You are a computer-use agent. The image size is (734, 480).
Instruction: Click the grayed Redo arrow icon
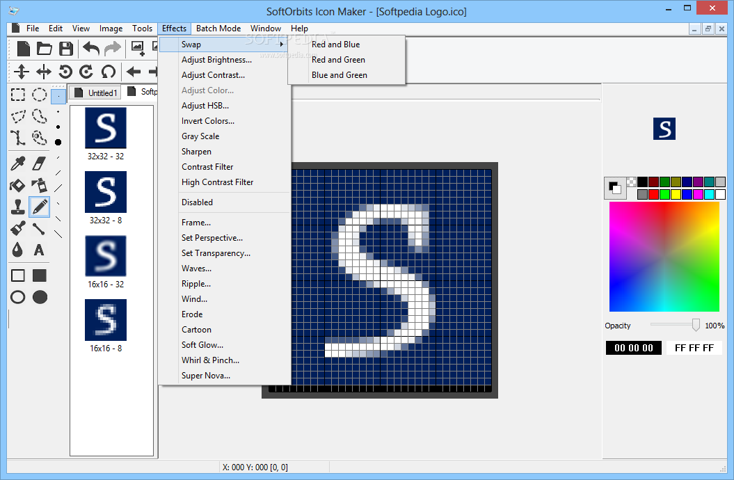click(x=112, y=48)
